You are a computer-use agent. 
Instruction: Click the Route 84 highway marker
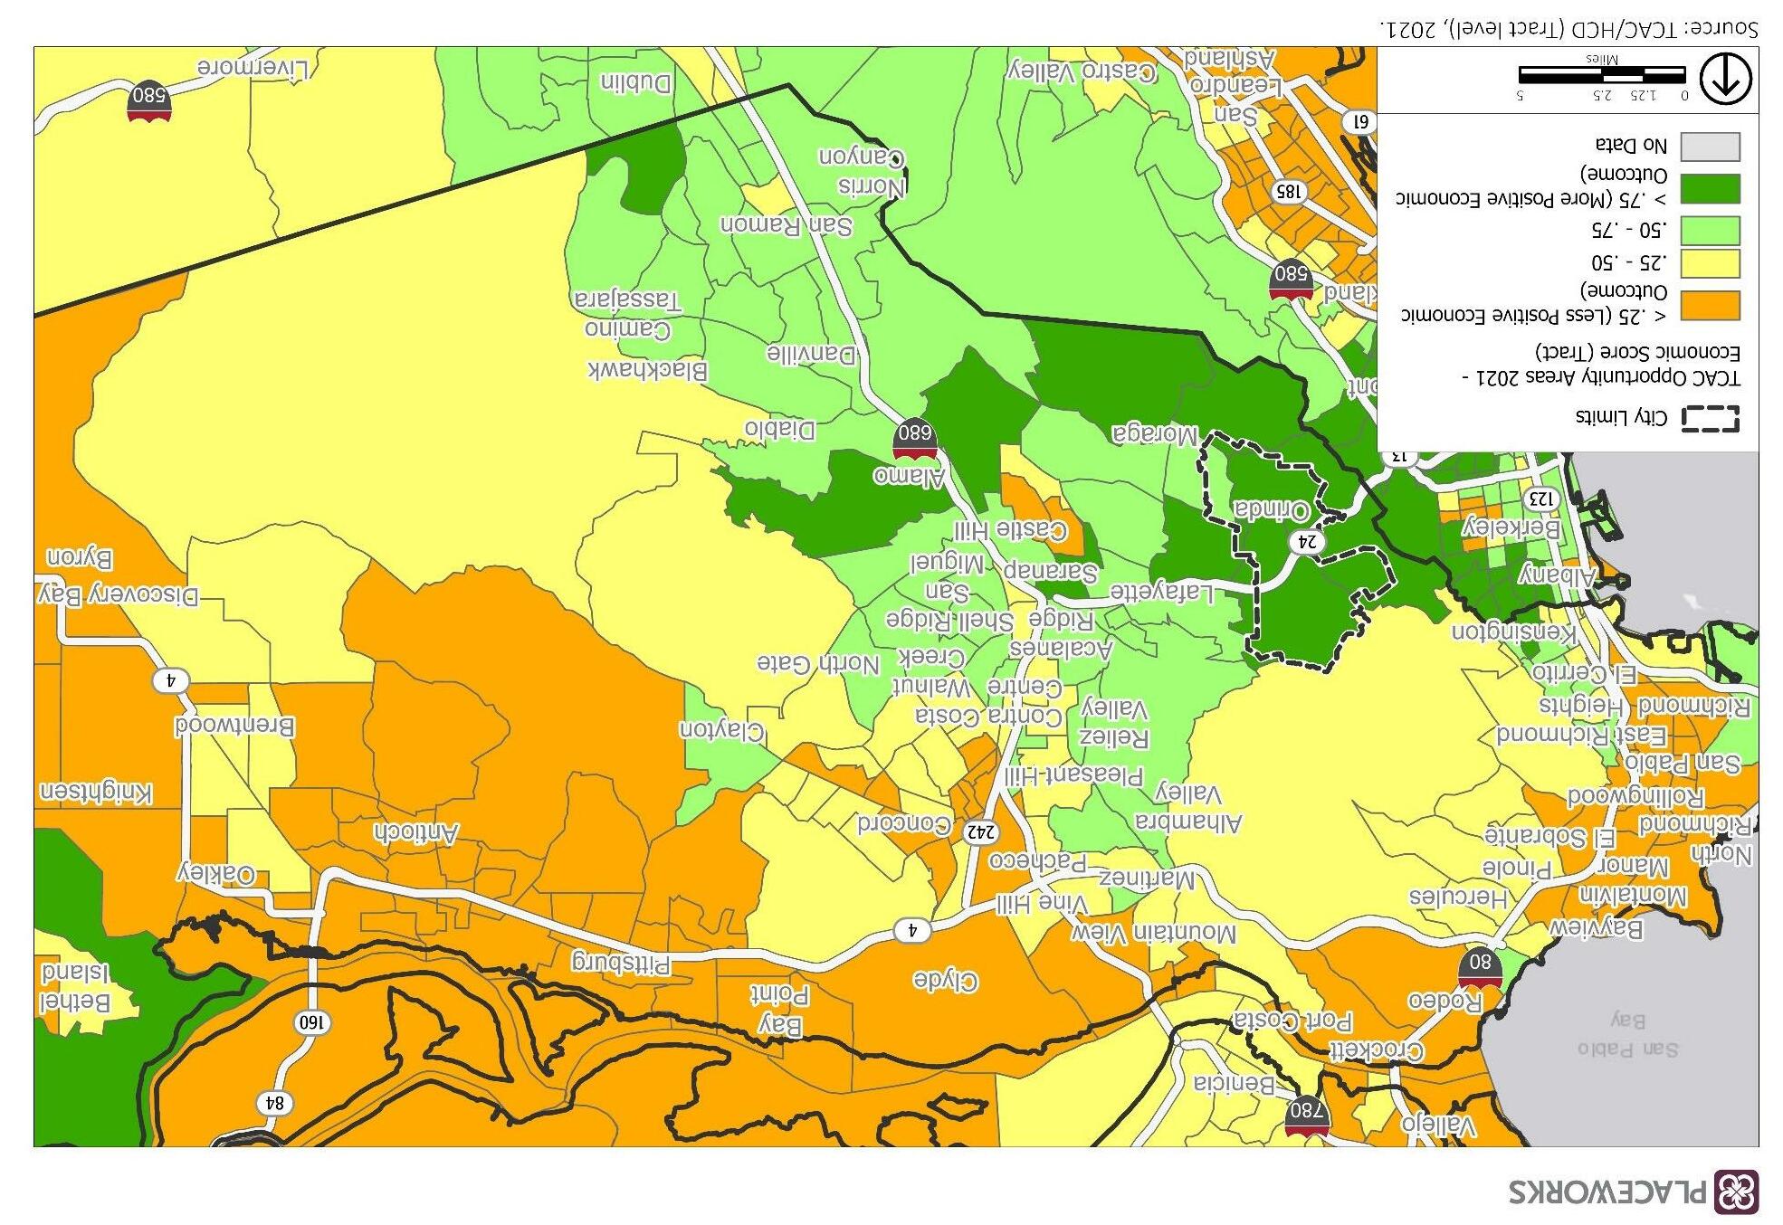click(274, 1103)
